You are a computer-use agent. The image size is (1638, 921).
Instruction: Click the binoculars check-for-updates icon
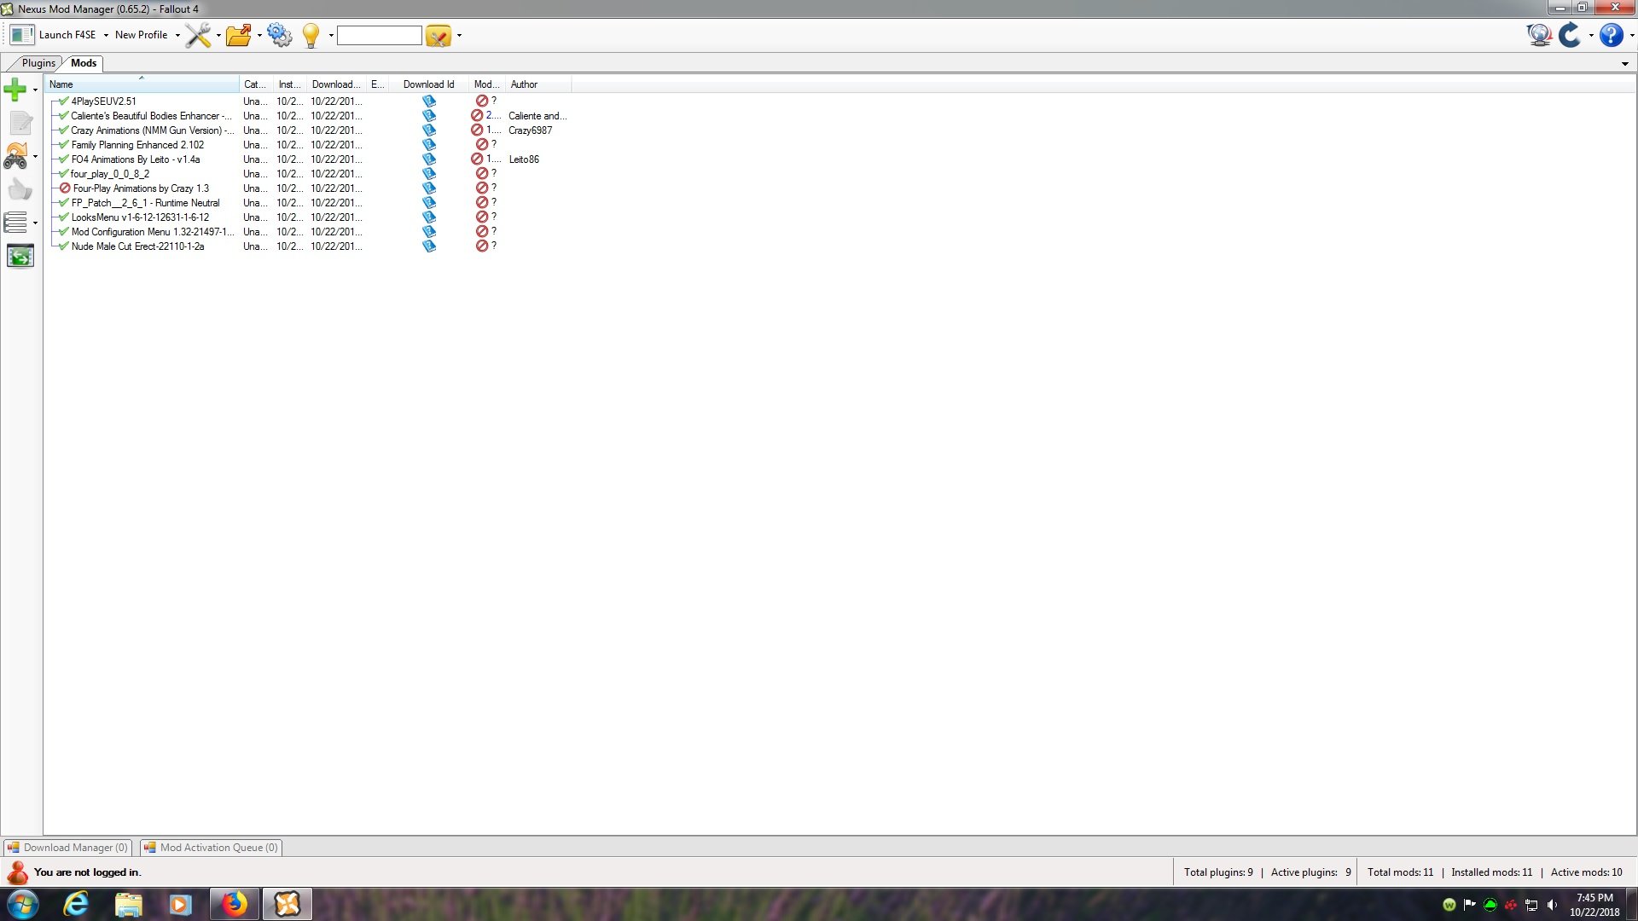(15, 156)
